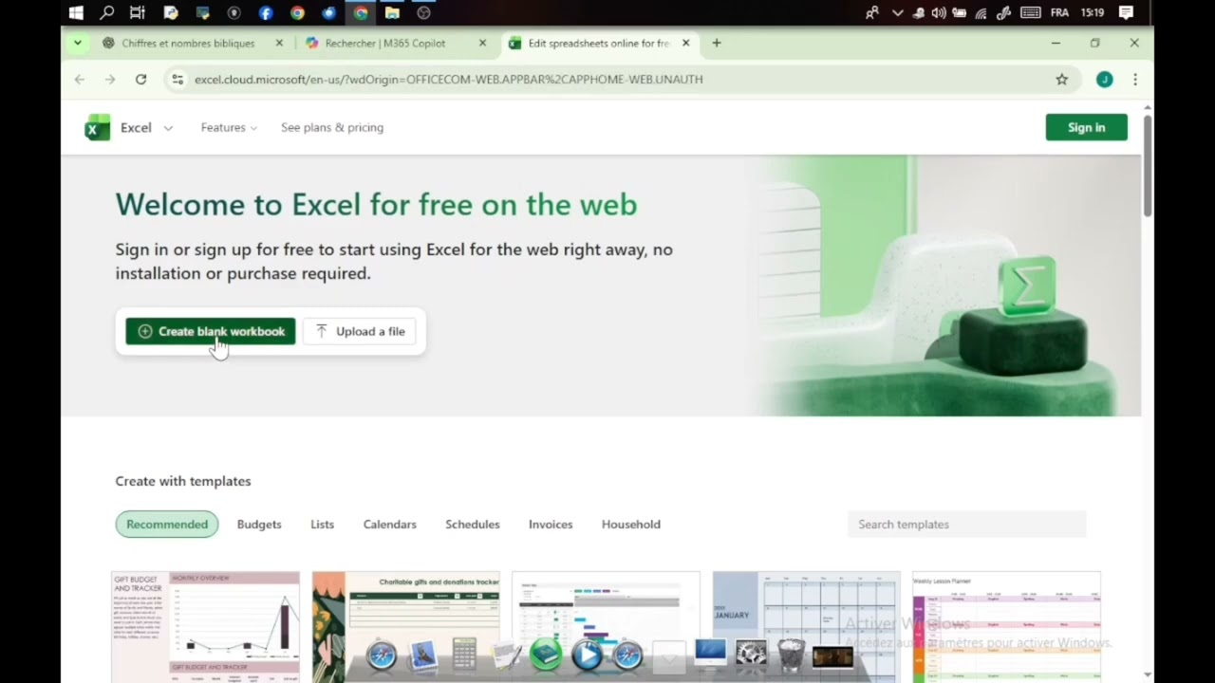Select the Lists template category
This screenshot has width=1215, height=683.
pos(322,525)
